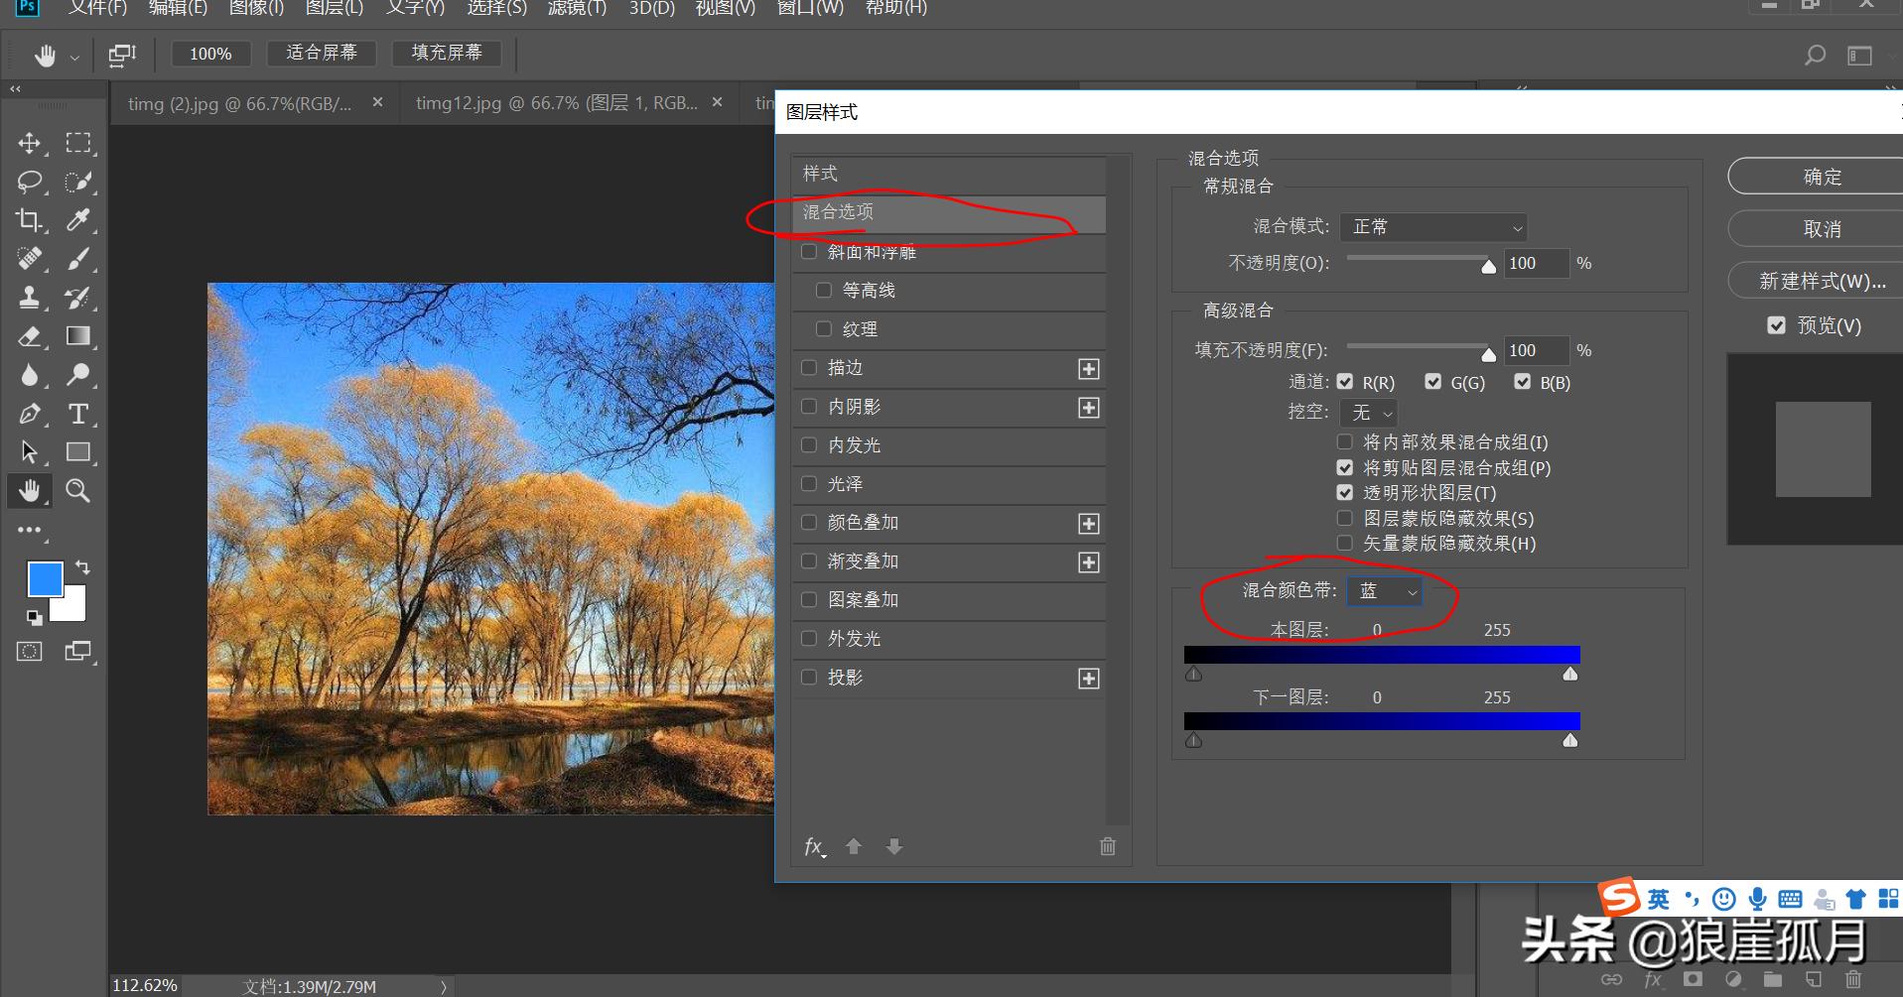Click the 新建样式(W) button

(1821, 281)
